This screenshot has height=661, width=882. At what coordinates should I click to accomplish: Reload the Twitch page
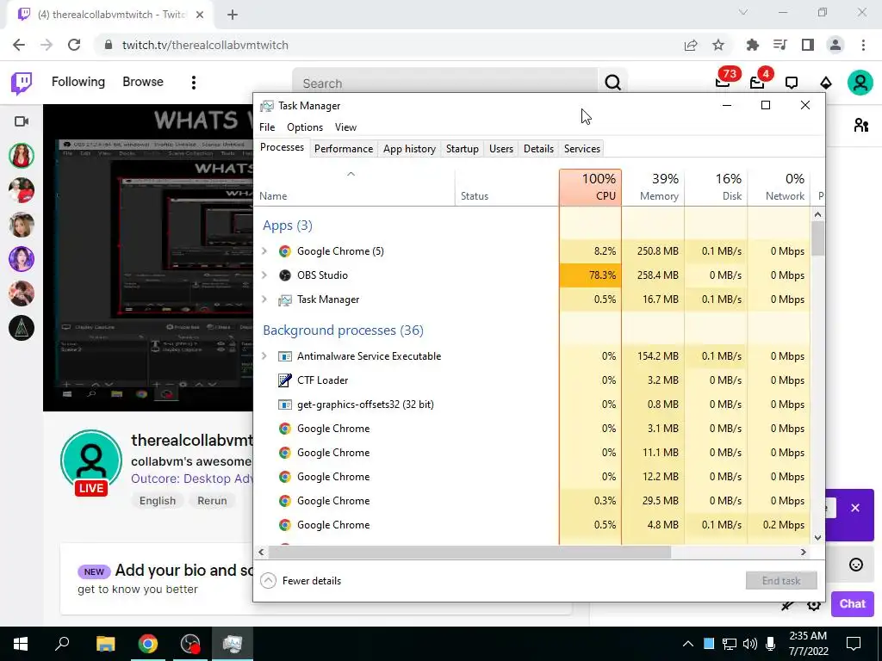pos(74,45)
